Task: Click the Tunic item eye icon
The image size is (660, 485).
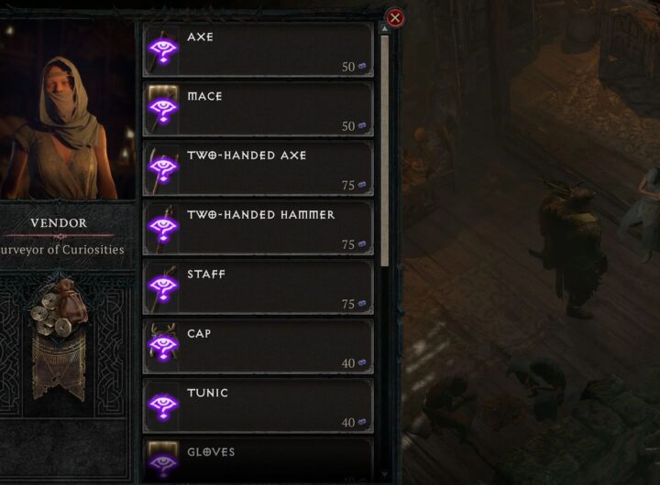Action: pos(163,405)
